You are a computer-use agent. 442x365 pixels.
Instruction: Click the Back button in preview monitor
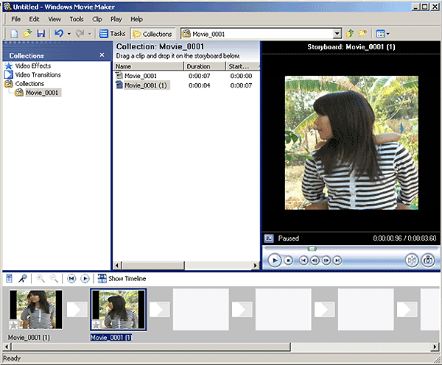(x=304, y=261)
